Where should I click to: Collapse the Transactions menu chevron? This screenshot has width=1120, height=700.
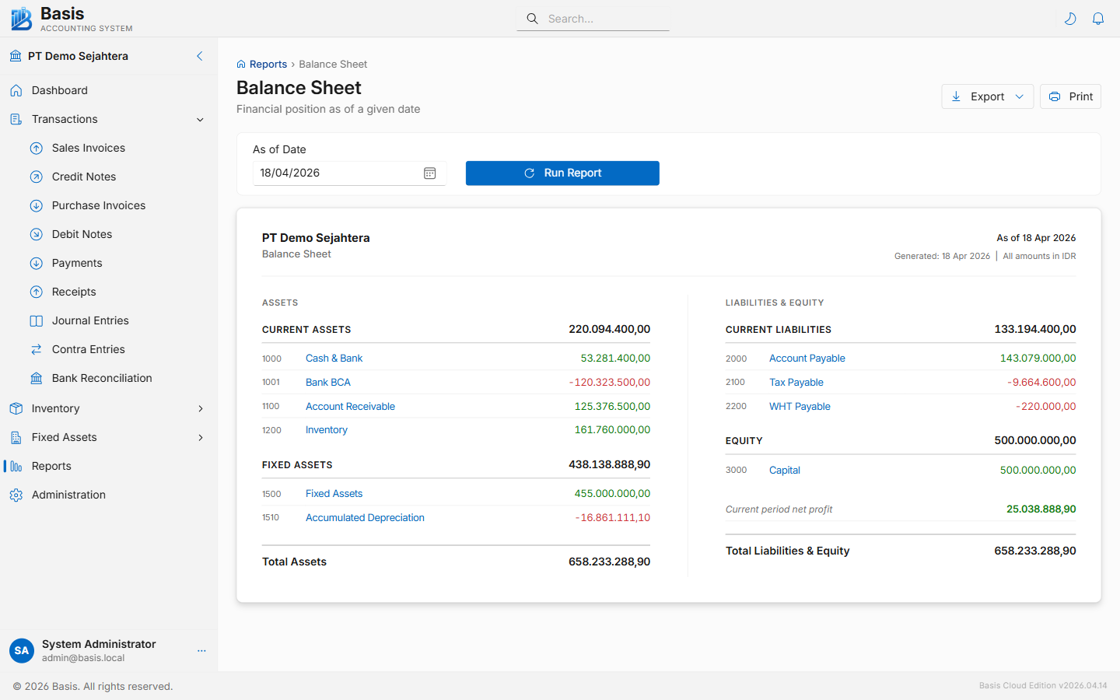pos(200,119)
